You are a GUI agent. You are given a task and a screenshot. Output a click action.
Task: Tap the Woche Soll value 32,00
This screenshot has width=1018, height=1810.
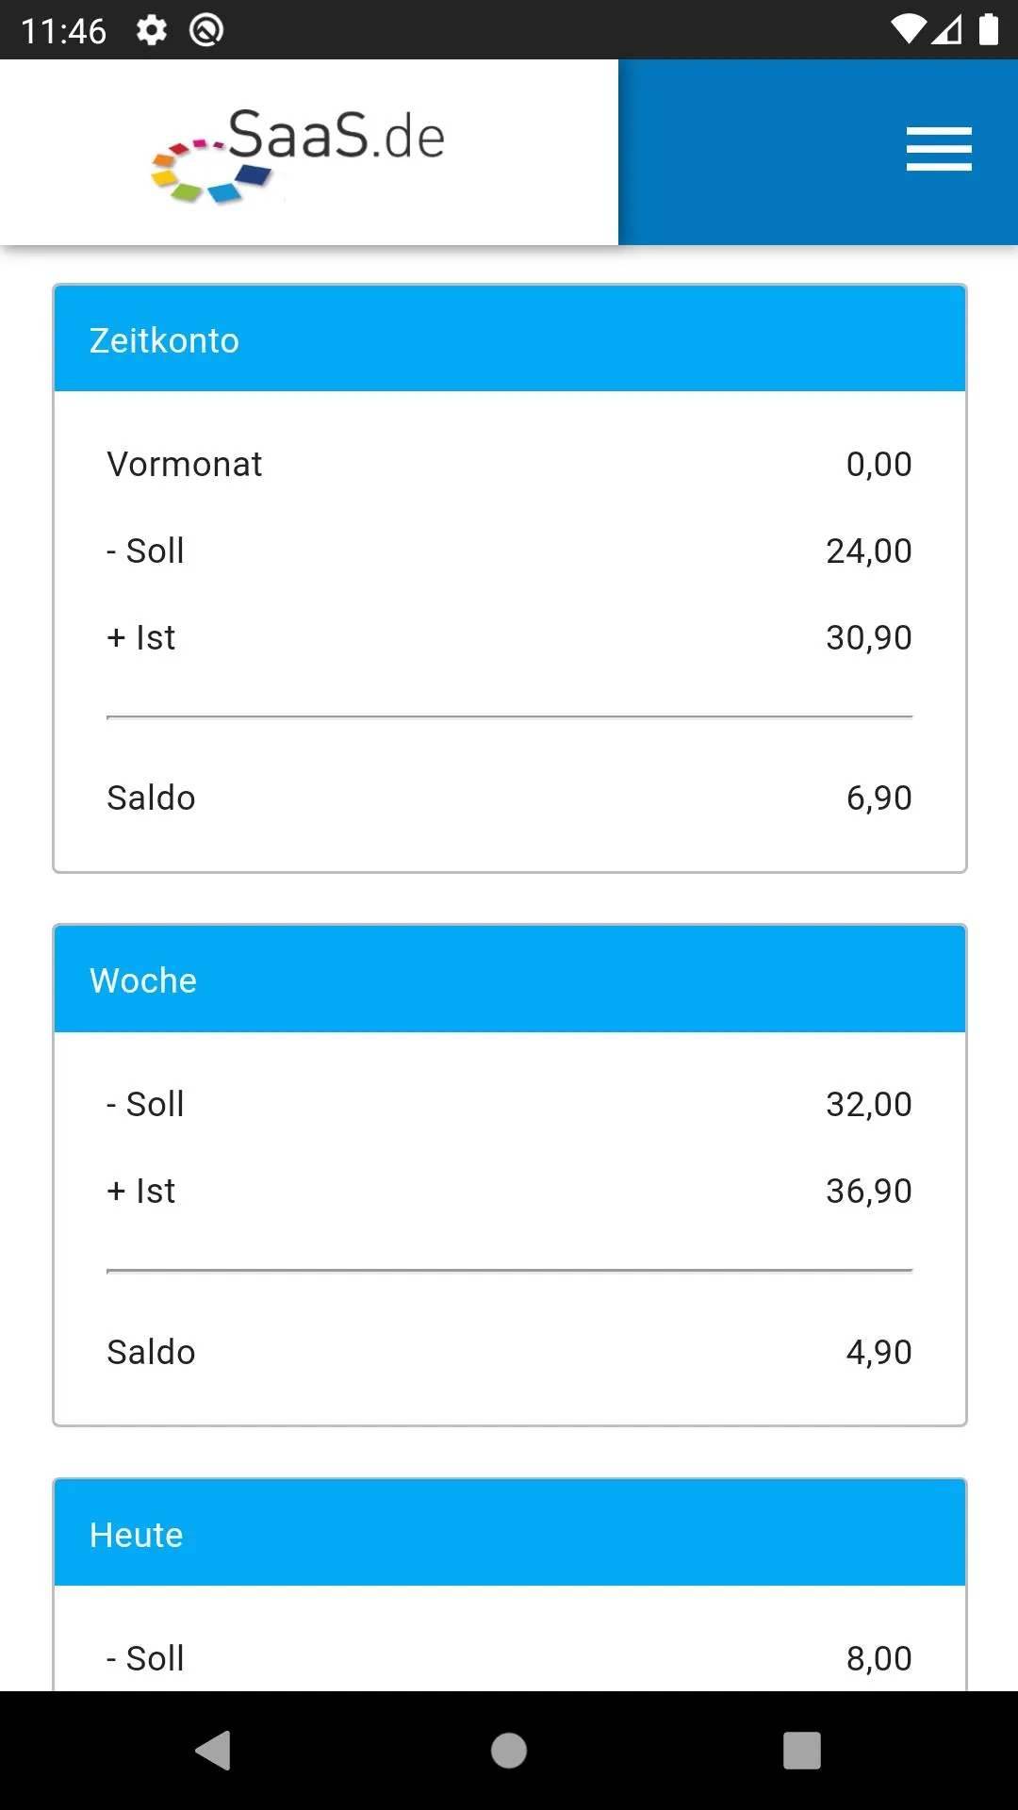click(x=869, y=1104)
